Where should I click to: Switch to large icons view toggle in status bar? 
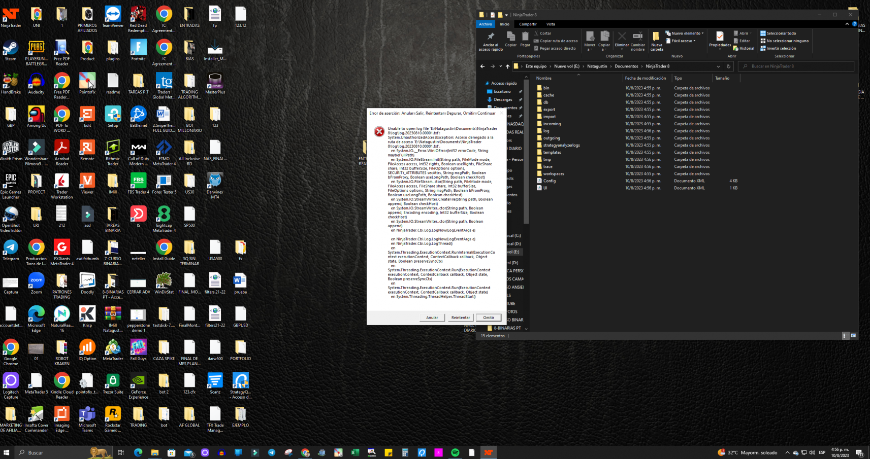click(853, 336)
